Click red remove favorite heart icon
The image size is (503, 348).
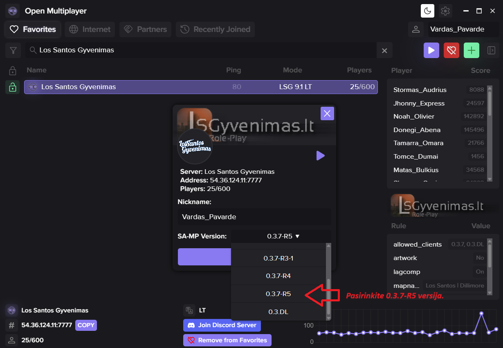451,50
